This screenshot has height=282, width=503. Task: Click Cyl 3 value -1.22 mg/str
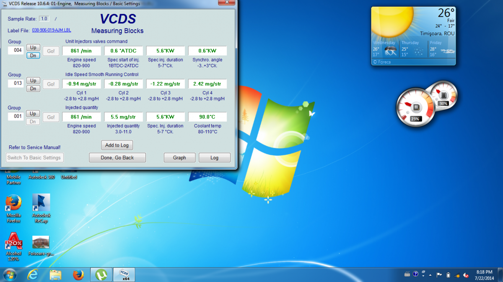166,84
